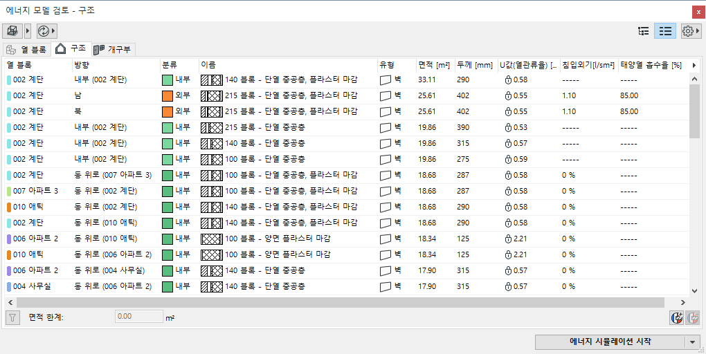Image resolution: width=706 pixels, height=354 pixels.
Task: Click hatch pattern icon of 215 블록 - 단열 중공층 in 390 mm row
Action: pos(212,127)
